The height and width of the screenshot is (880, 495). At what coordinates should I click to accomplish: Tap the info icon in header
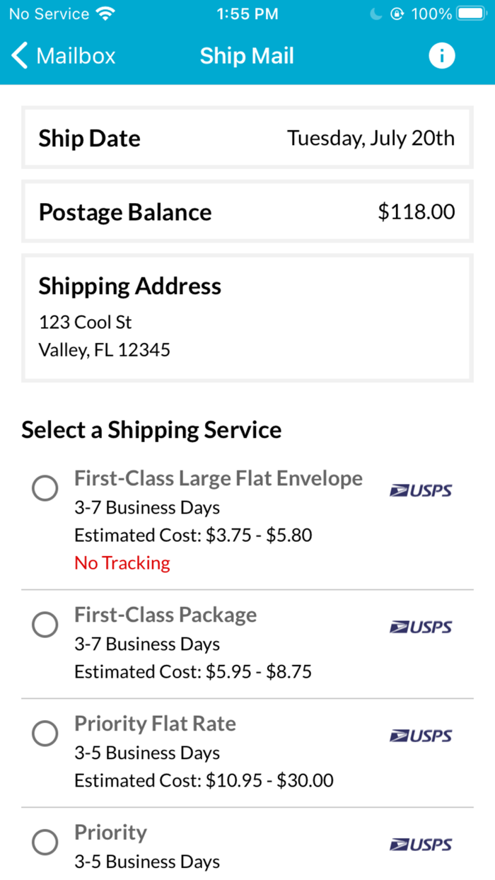point(442,56)
